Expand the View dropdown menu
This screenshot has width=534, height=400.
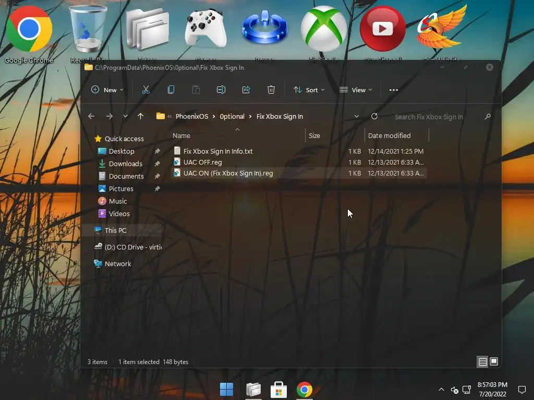tap(356, 90)
